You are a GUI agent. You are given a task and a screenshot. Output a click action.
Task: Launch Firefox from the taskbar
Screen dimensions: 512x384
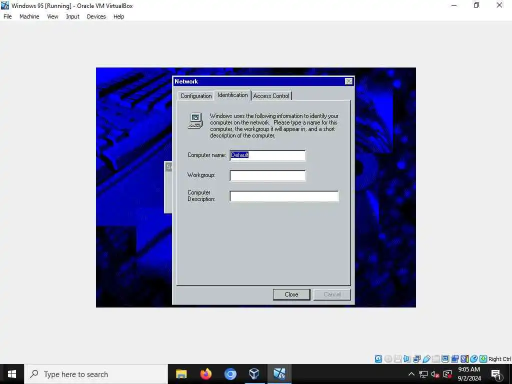[x=205, y=374]
